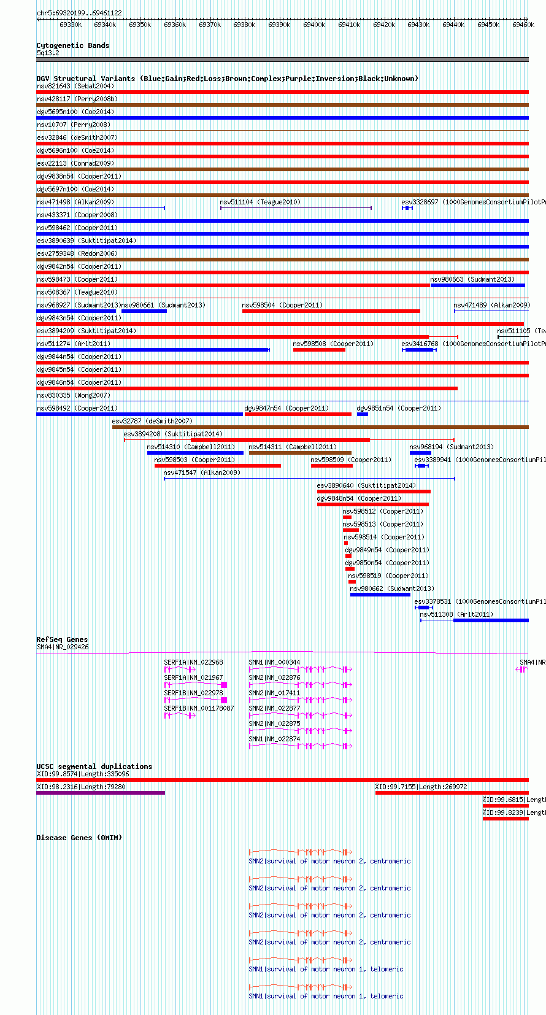Select the 5q13.2 cytogenetic band bar

tap(282, 60)
